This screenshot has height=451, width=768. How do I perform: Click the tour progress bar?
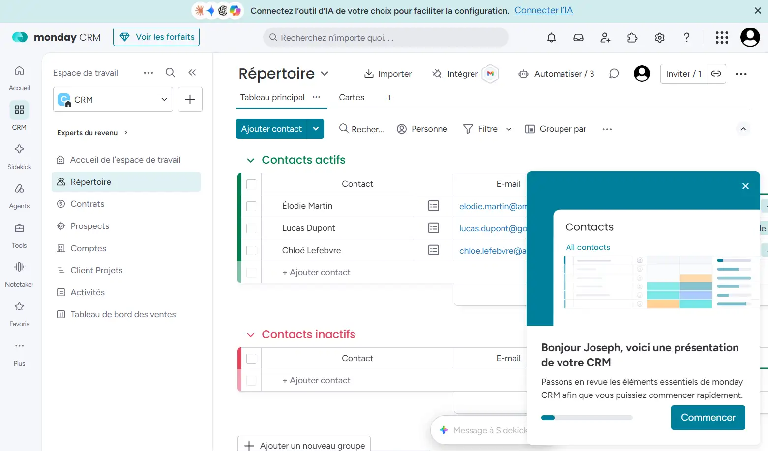pos(587,418)
